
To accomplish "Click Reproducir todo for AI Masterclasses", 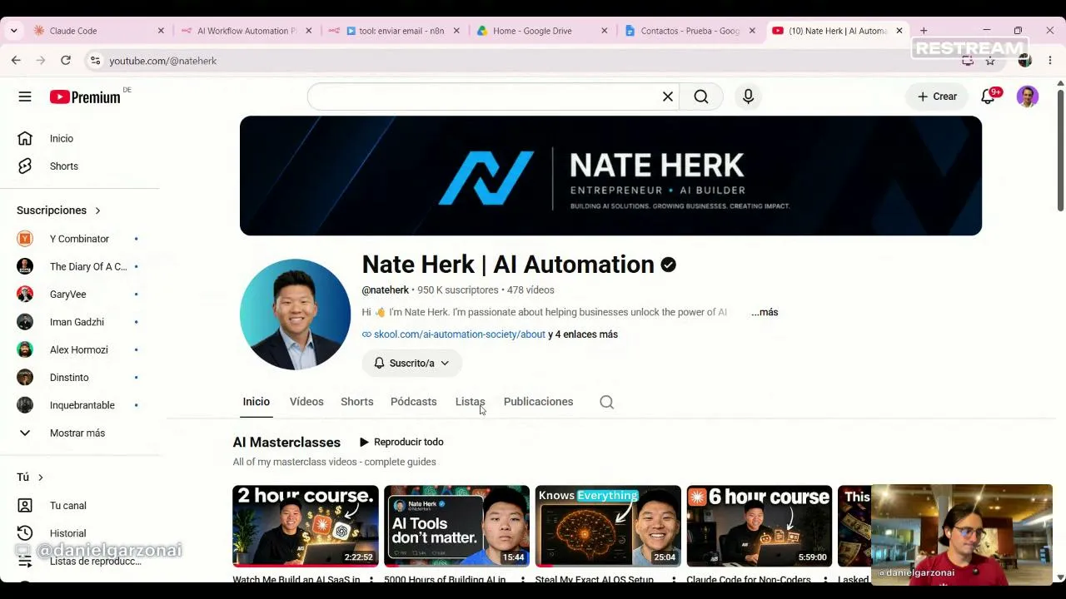I will tap(401, 442).
